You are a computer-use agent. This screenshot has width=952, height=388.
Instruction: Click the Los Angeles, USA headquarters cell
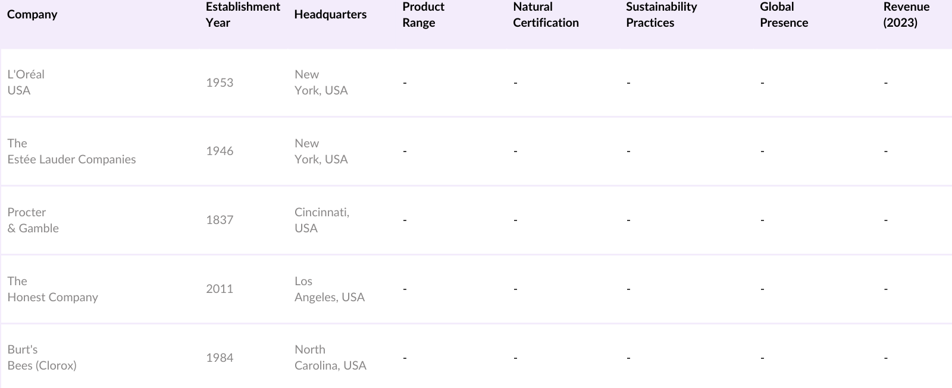(329, 289)
